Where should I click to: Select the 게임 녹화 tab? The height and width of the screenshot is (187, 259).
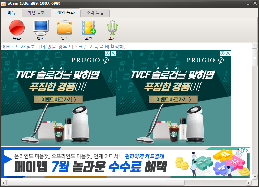(66, 13)
